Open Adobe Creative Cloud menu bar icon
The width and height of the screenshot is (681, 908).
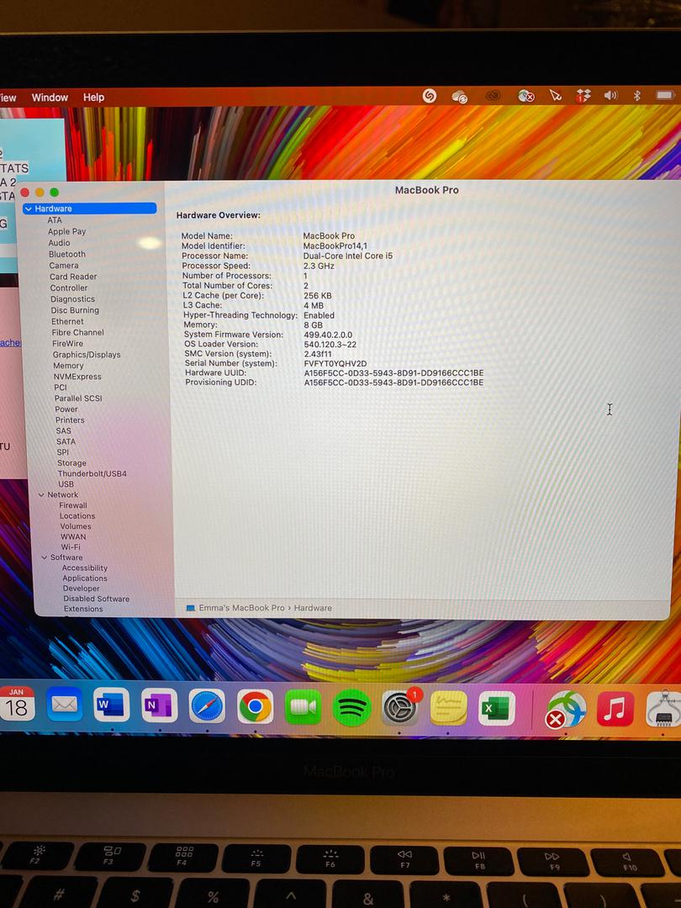point(493,96)
